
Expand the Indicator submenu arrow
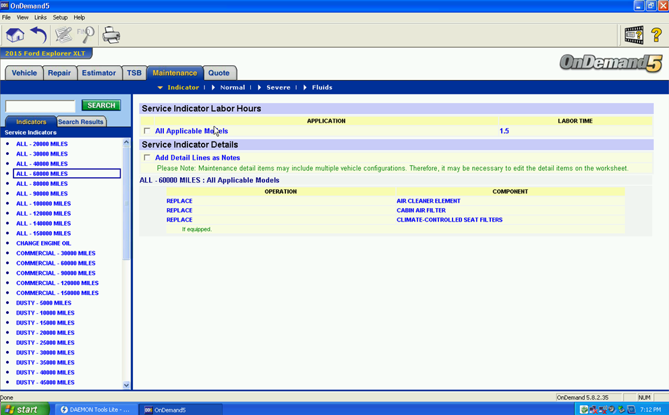point(160,88)
